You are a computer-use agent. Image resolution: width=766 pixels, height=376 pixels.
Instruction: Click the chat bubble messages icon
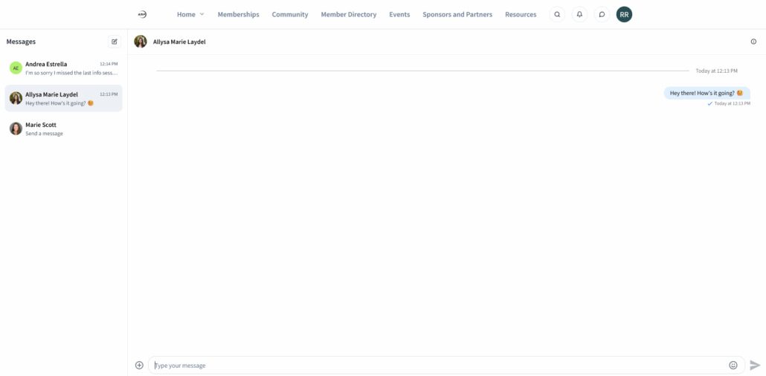(602, 14)
